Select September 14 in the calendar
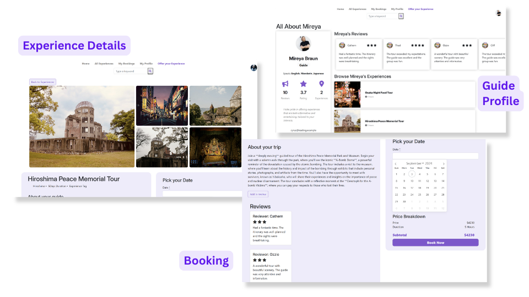This screenshot has width=529, height=297. pos(443,181)
